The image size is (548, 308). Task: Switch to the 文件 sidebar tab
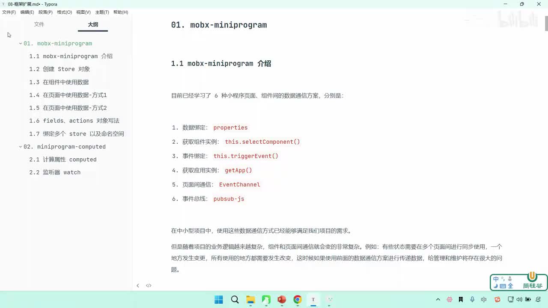pos(39,24)
